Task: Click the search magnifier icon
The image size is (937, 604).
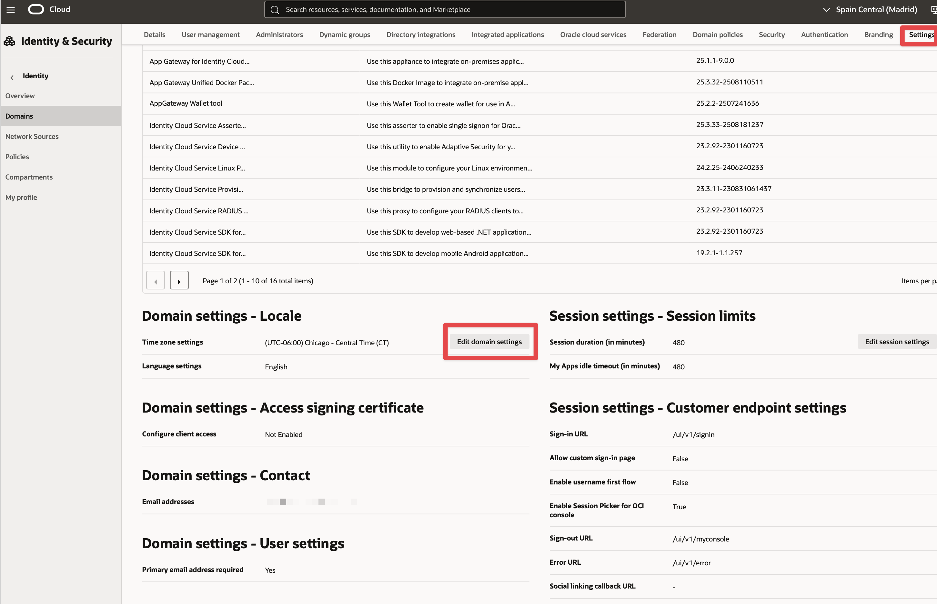Action: 275,10
